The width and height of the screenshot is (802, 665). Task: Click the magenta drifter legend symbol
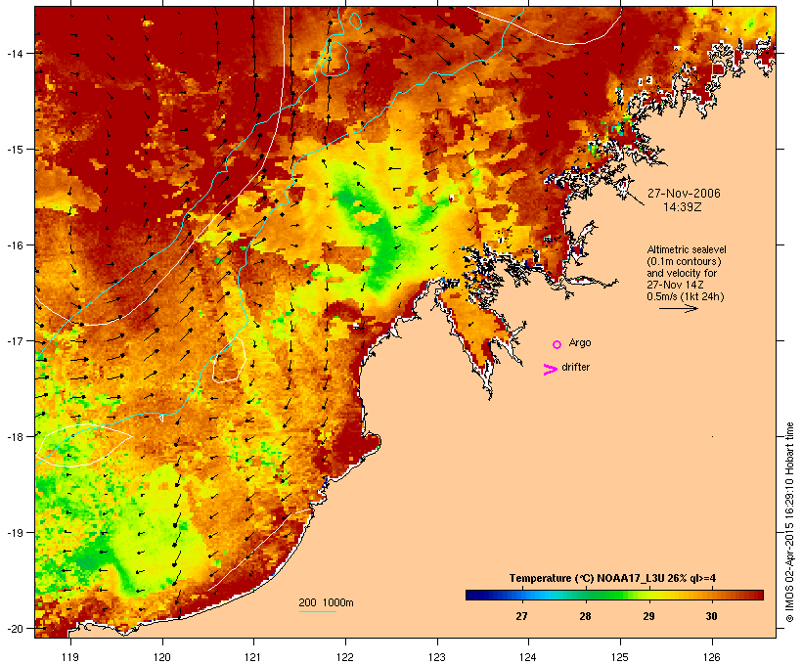(x=550, y=370)
